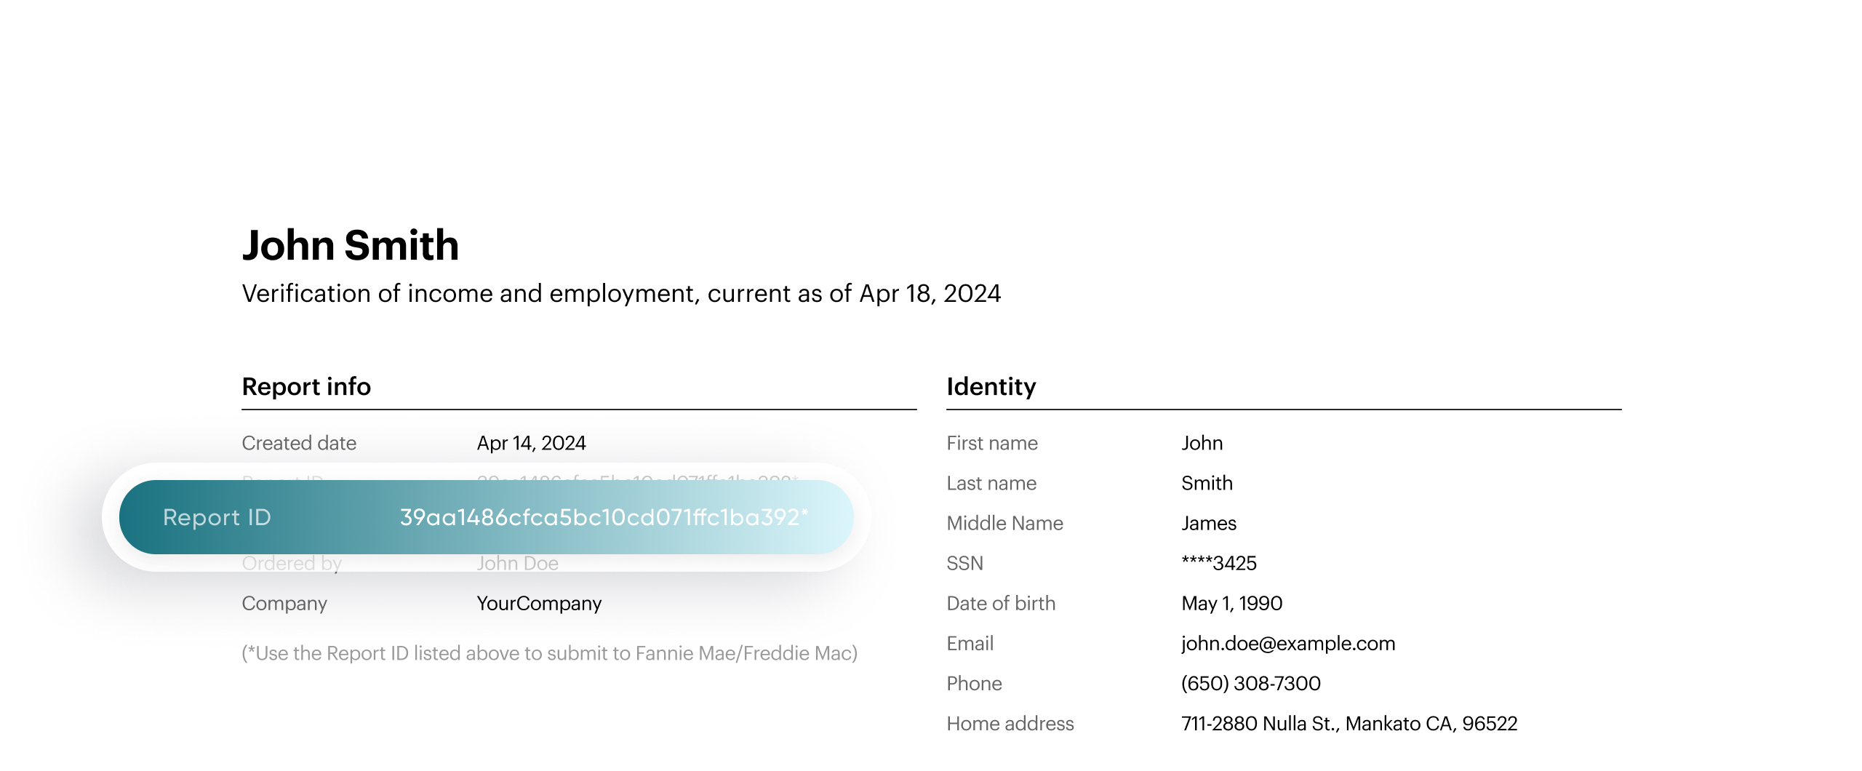
Task: Click the first name value John
Action: pyautogui.click(x=1202, y=443)
